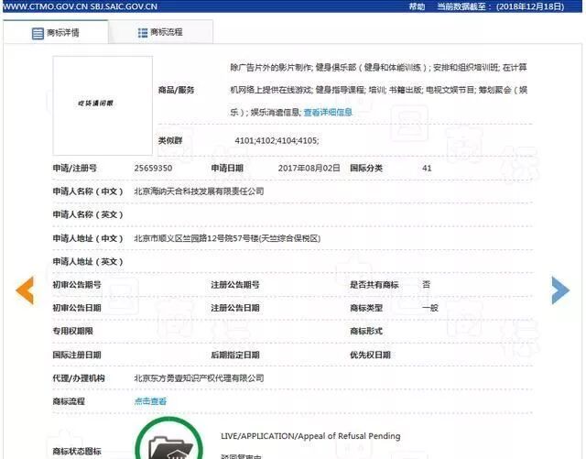Go to next trademark with blue arrow

(x=560, y=290)
